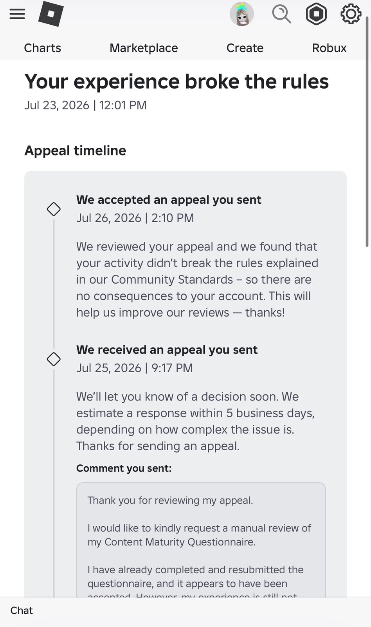Click the Roblox logo home icon
The height and width of the screenshot is (627, 371).
(51, 14)
